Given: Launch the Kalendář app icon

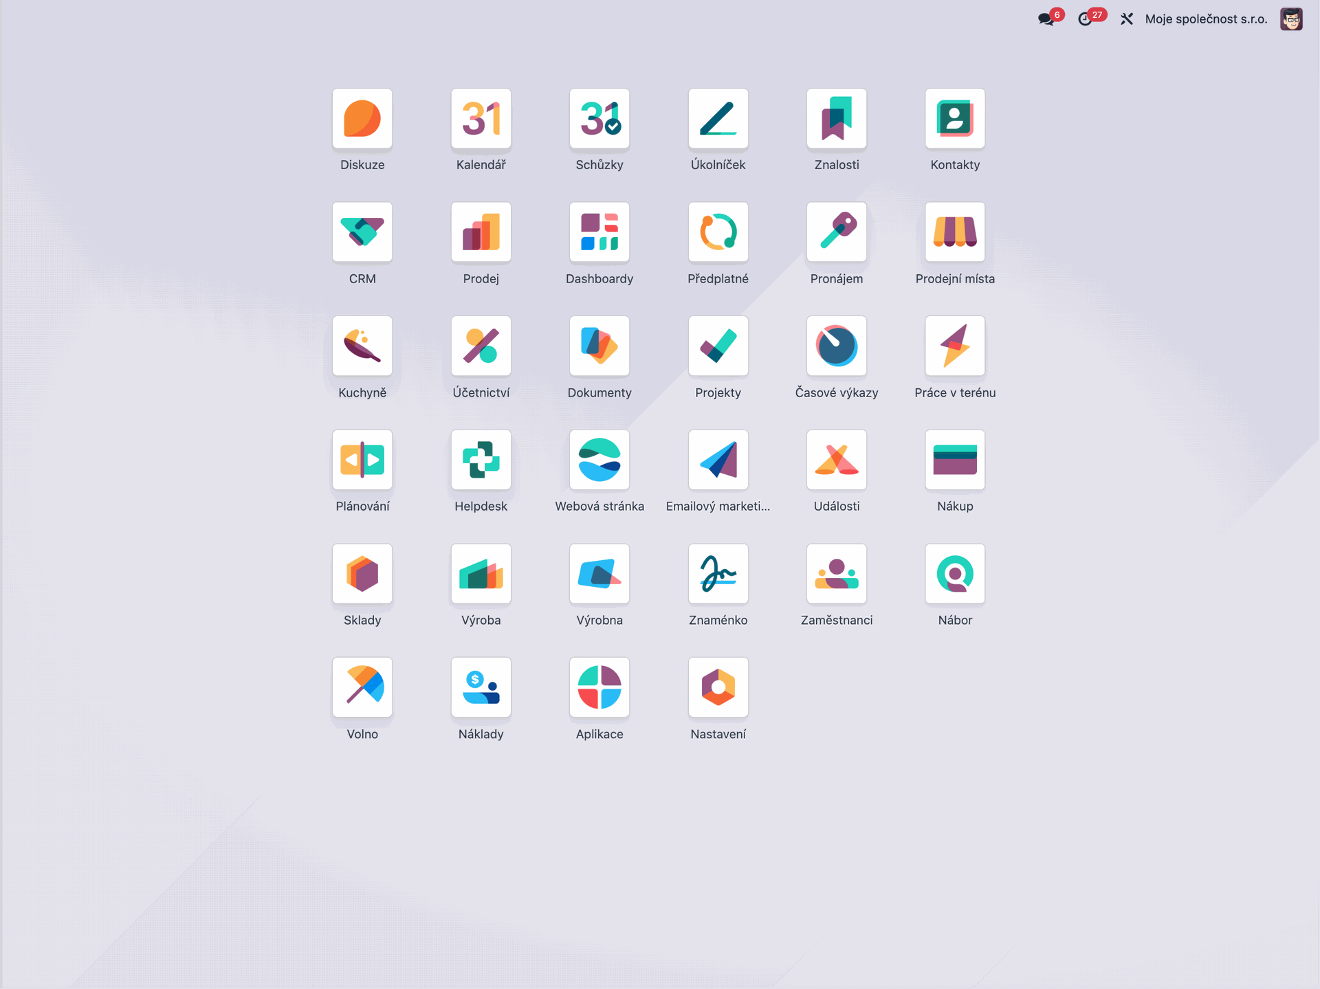Looking at the screenshot, I should tap(481, 118).
